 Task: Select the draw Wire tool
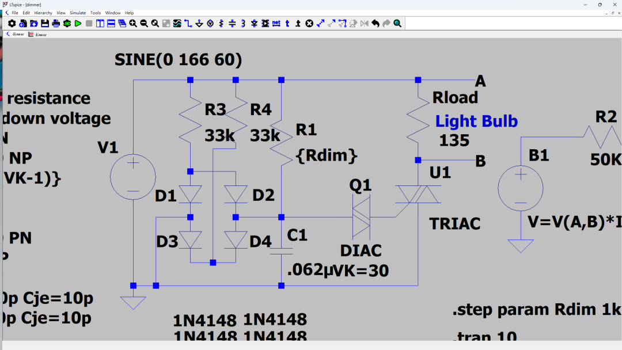point(188,24)
